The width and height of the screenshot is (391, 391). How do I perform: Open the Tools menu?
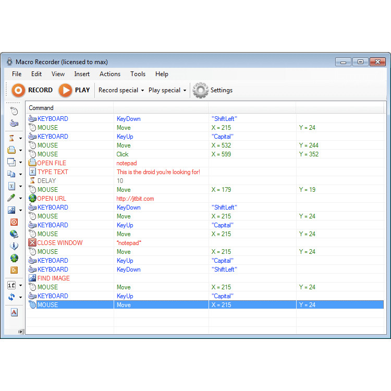coord(138,74)
